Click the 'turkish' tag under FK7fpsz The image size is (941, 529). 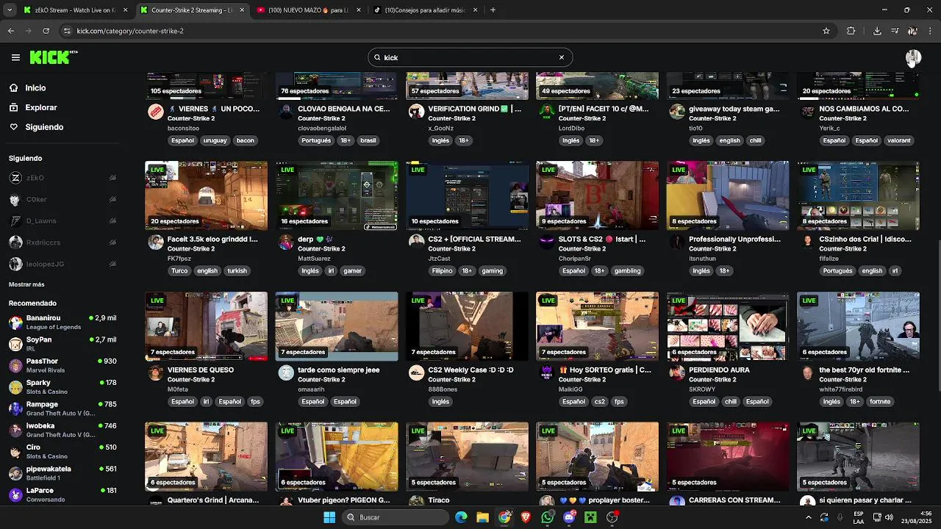coord(237,271)
